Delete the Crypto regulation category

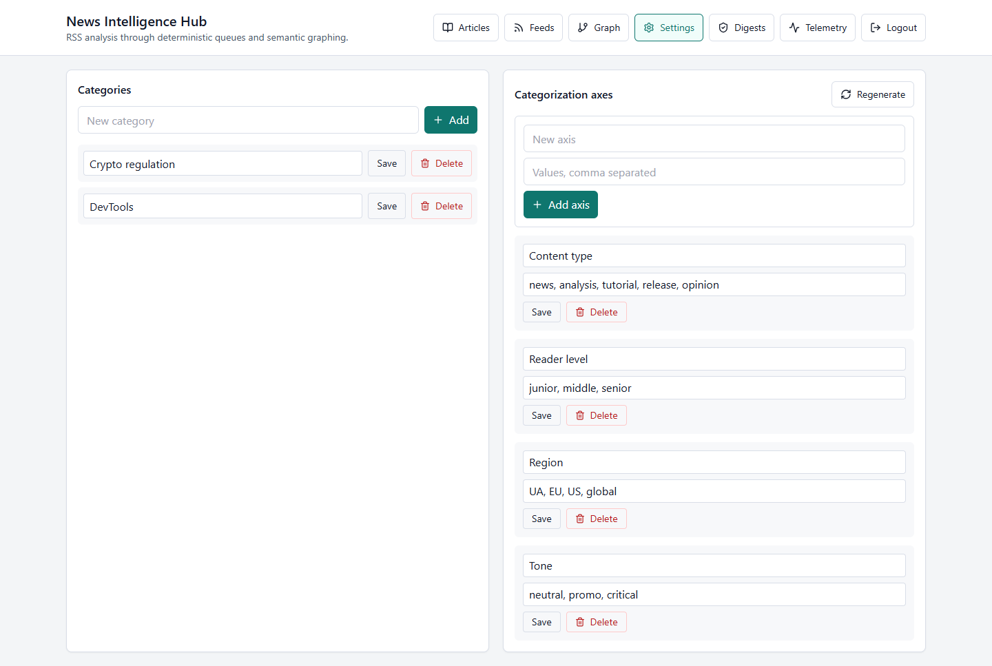point(442,163)
